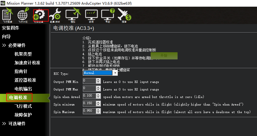Click 'speed when motors are armed' description

[154, 97]
